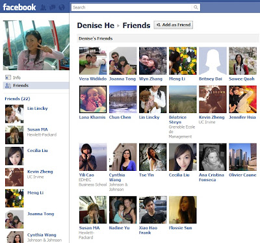Open the notifications globe icon
The width and height of the screenshot is (260, 243).
[62, 7]
